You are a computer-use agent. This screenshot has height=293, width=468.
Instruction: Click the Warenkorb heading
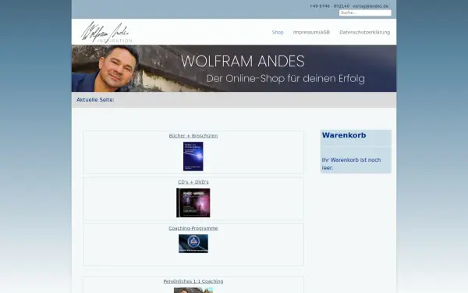[344, 135]
